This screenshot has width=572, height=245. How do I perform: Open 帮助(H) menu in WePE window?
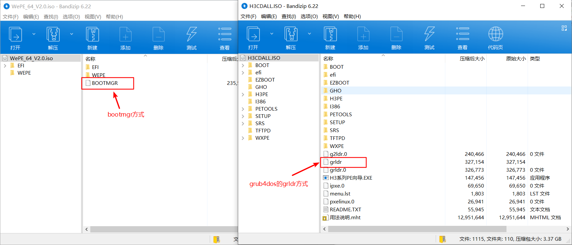[114, 17]
